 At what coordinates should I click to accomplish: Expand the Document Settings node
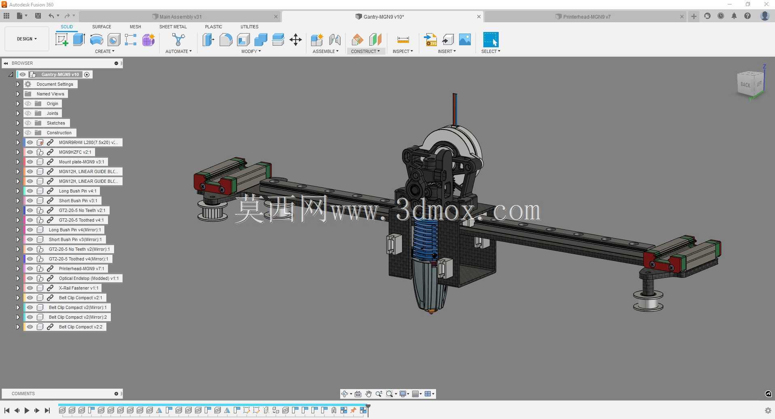click(x=18, y=84)
